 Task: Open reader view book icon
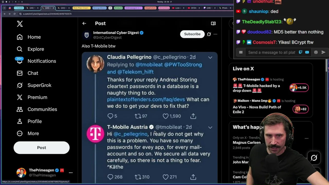[213, 23]
